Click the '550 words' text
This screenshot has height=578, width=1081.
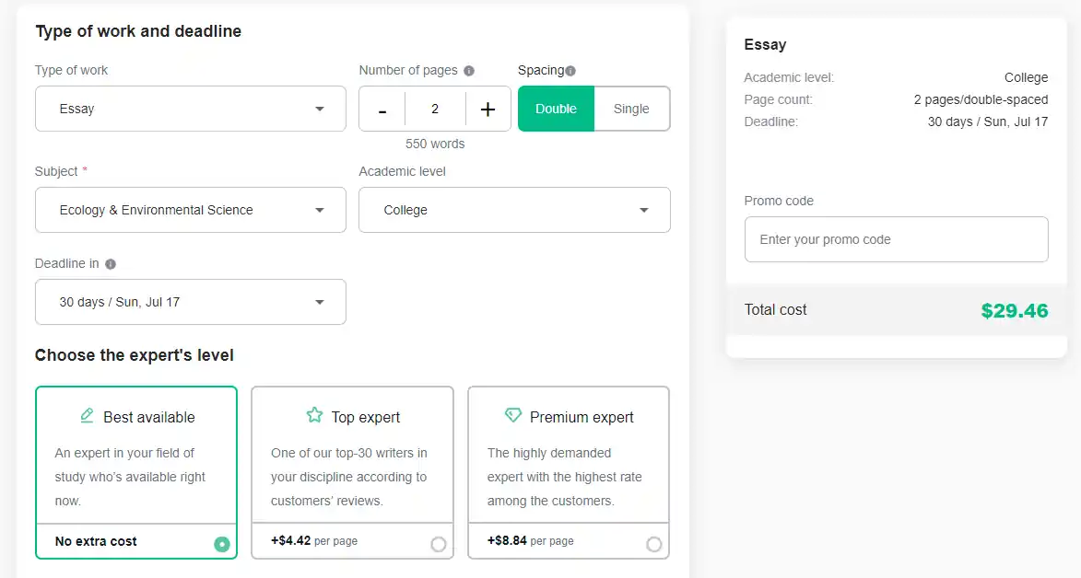(x=435, y=144)
